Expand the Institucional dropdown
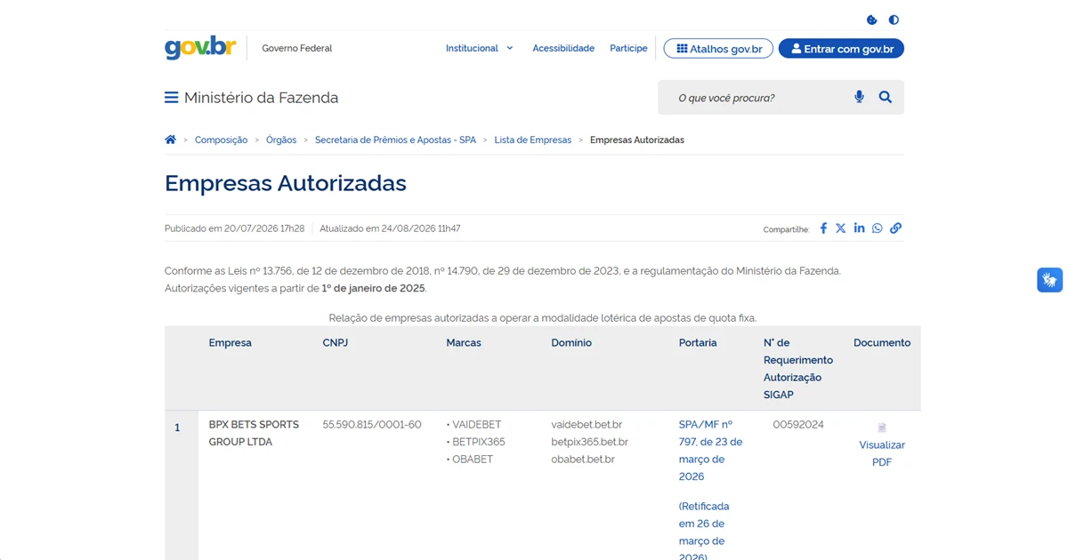 (480, 48)
